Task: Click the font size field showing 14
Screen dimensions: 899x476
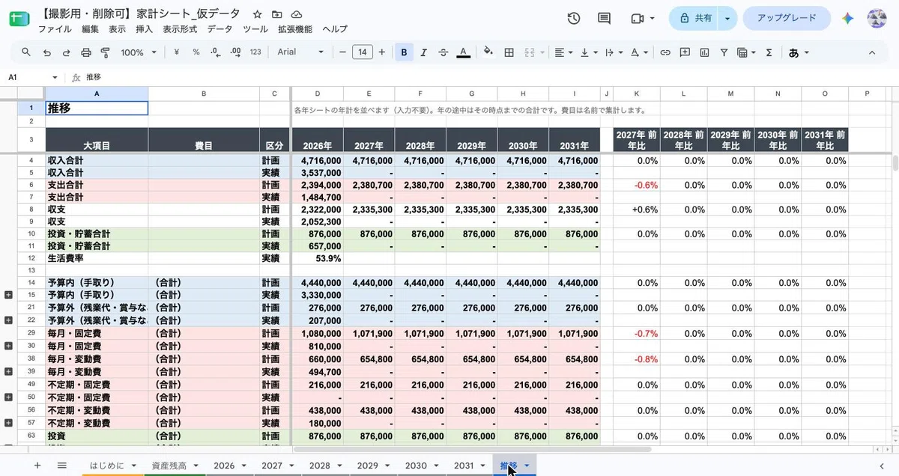Action: [363, 52]
